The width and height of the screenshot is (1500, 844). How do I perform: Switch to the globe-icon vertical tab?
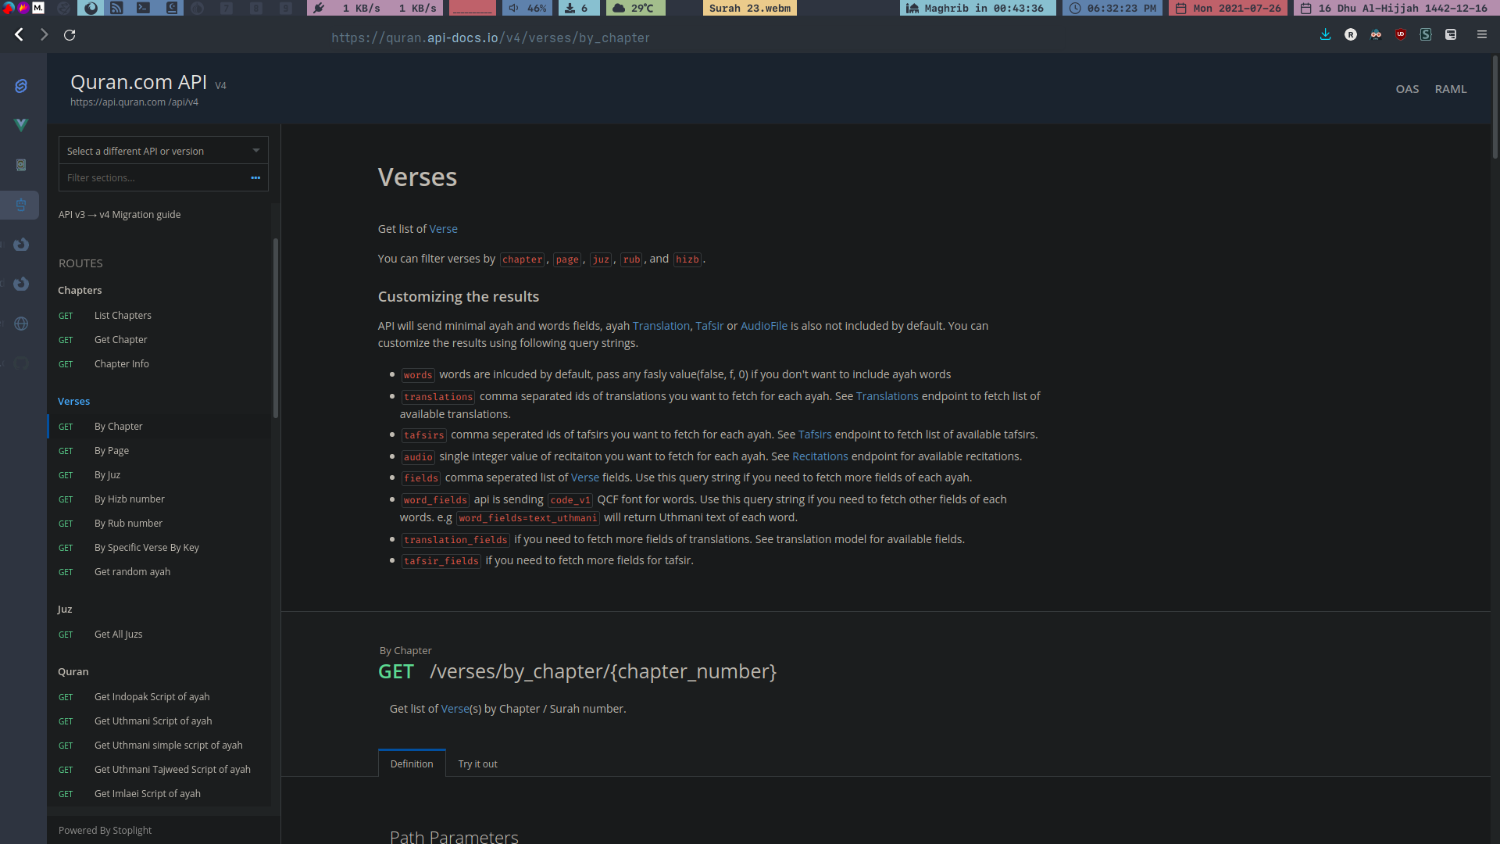tap(21, 324)
